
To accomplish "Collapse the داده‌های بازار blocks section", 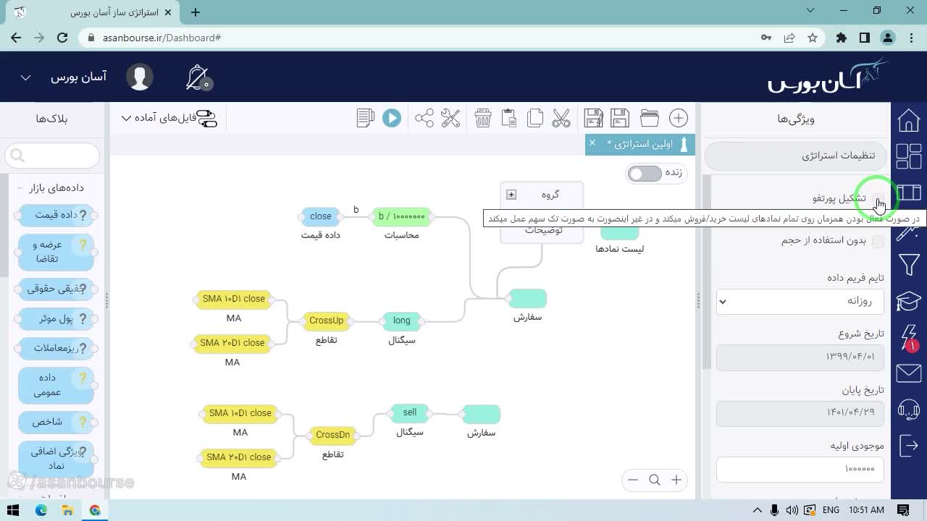I will pos(22,188).
